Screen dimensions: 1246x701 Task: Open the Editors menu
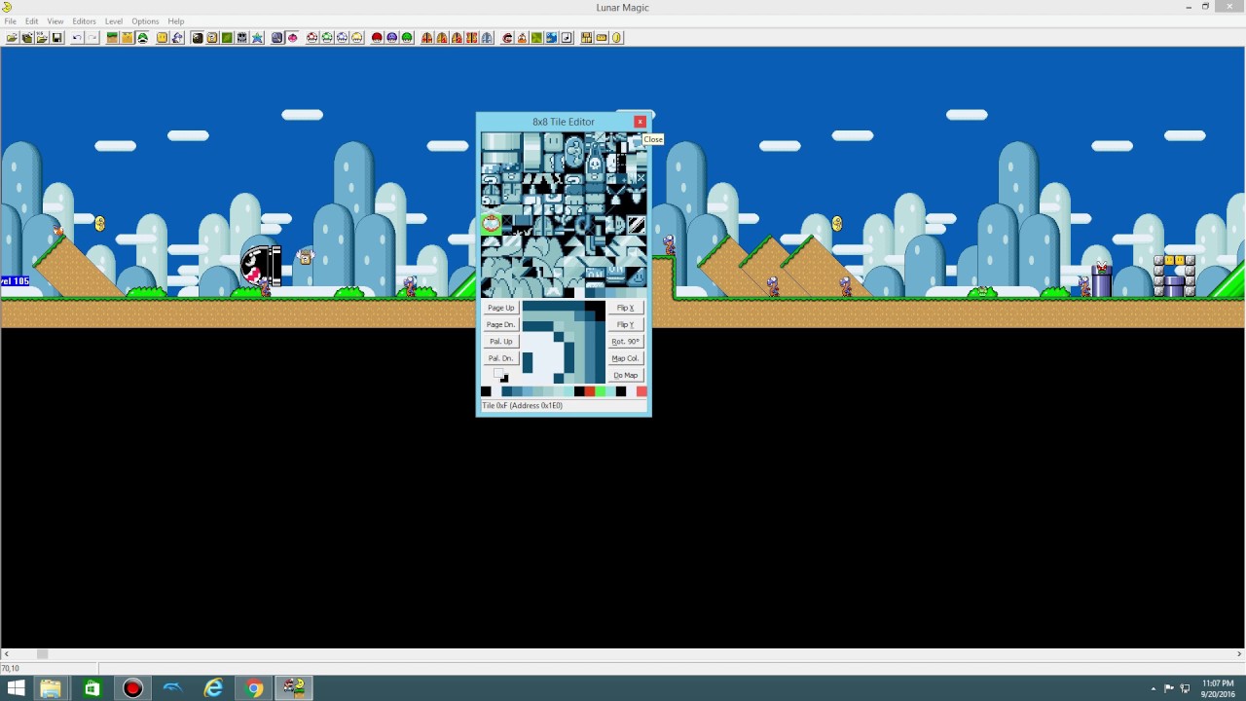[x=84, y=21]
